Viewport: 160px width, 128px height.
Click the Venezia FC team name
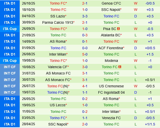click(x=111, y=118)
